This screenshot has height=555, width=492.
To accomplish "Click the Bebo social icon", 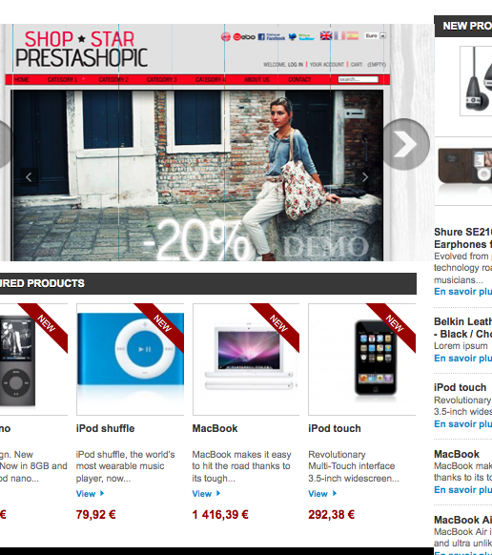I will click(244, 36).
